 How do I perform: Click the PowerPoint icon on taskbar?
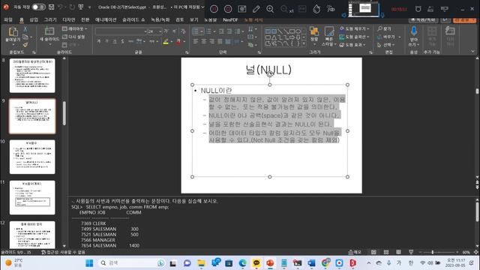click(x=270, y=263)
